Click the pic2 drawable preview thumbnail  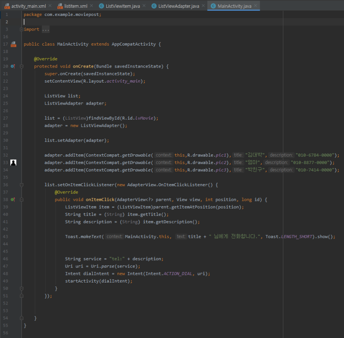(13, 163)
